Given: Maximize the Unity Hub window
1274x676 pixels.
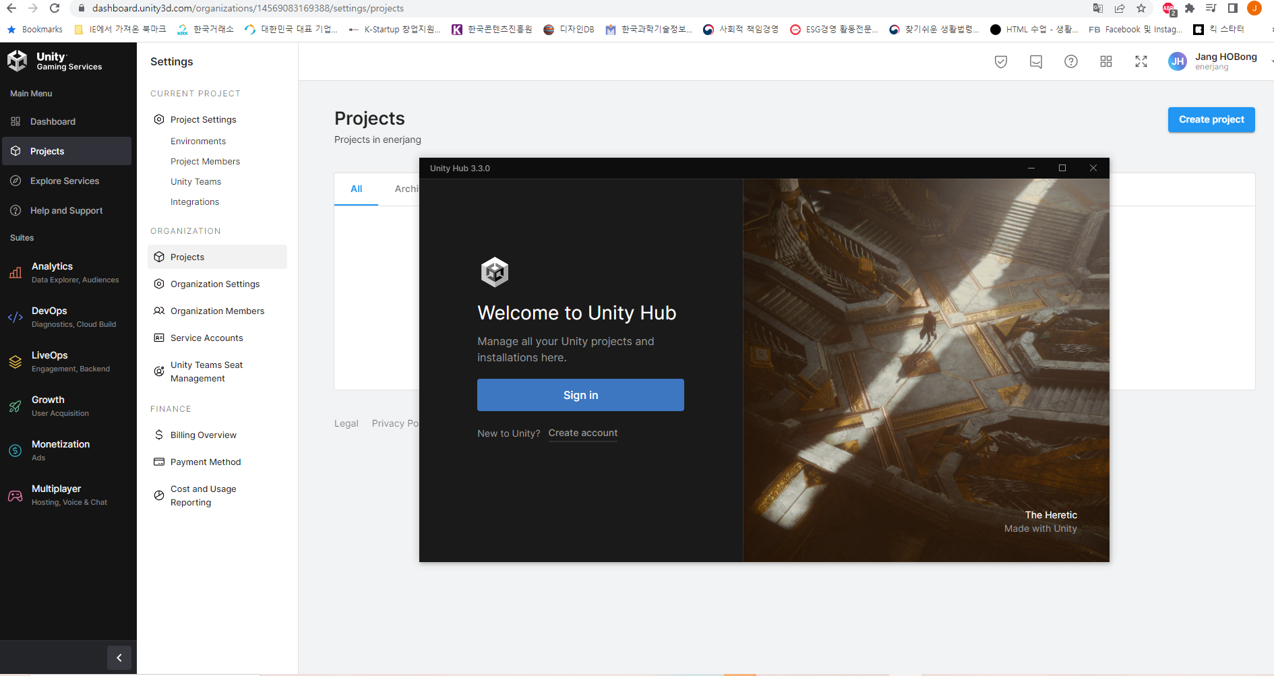Looking at the screenshot, I should click(x=1062, y=168).
